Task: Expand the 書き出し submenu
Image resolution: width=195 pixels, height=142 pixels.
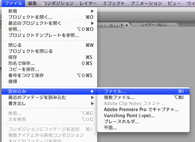Action: tap(50, 104)
